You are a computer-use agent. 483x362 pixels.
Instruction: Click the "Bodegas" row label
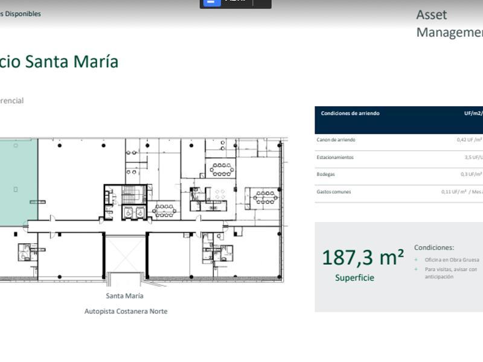(x=325, y=174)
